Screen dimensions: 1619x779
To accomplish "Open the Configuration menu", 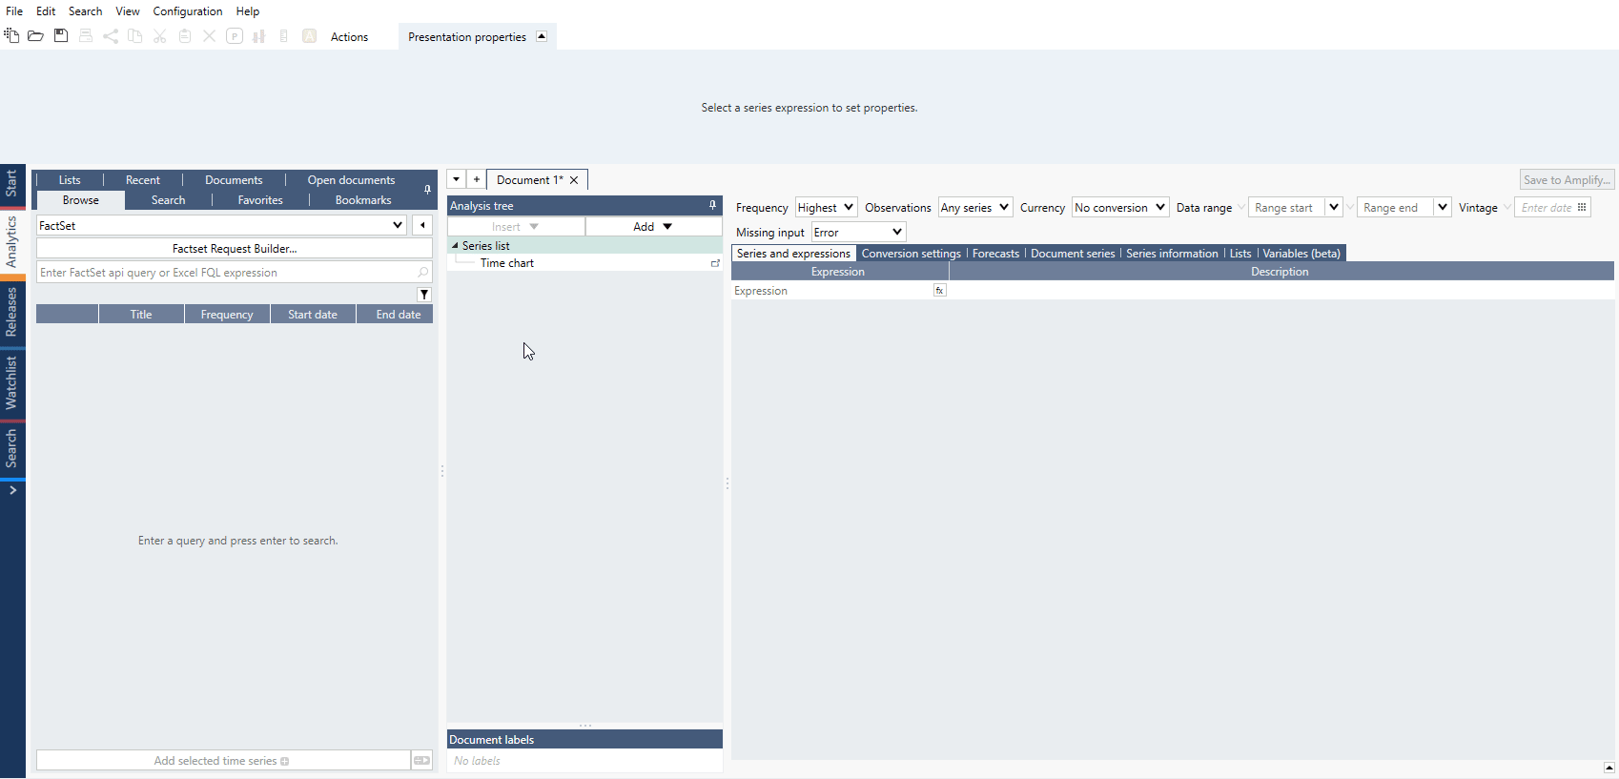I will point(187,11).
